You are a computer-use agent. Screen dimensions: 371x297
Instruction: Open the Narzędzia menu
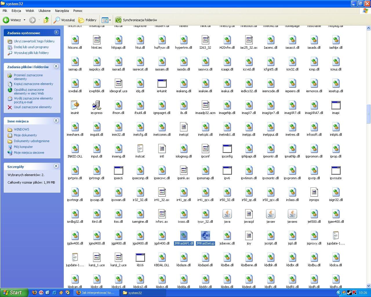pos(62,11)
